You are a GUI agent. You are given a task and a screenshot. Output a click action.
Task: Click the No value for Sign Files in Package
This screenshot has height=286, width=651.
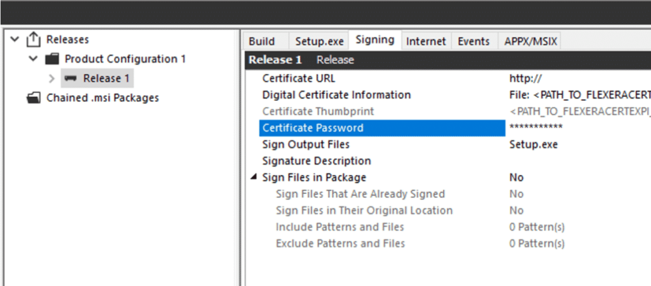[x=516, y=178]
